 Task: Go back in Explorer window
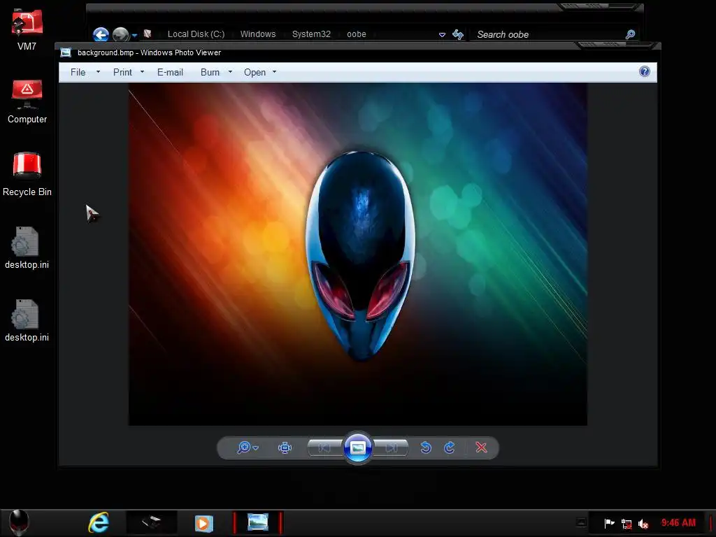(101, 34)
